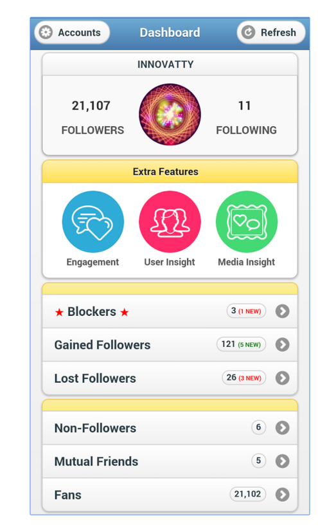The height and width of the screenshot is (527, 318).
Task: Open the Mutual Friends chevron arrow
Action: 283,461
